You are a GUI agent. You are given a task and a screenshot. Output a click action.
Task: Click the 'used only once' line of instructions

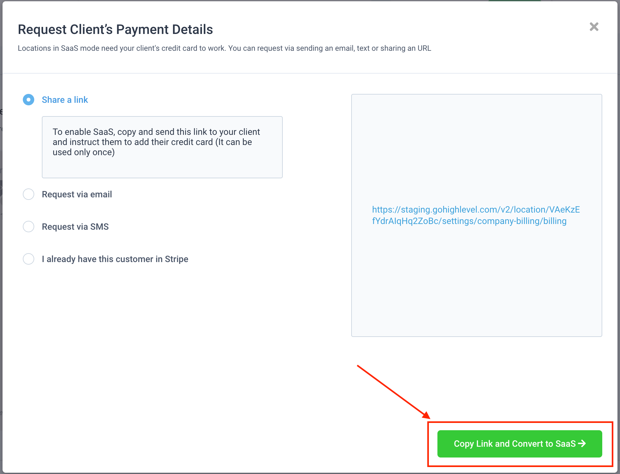tap(84, 152)
